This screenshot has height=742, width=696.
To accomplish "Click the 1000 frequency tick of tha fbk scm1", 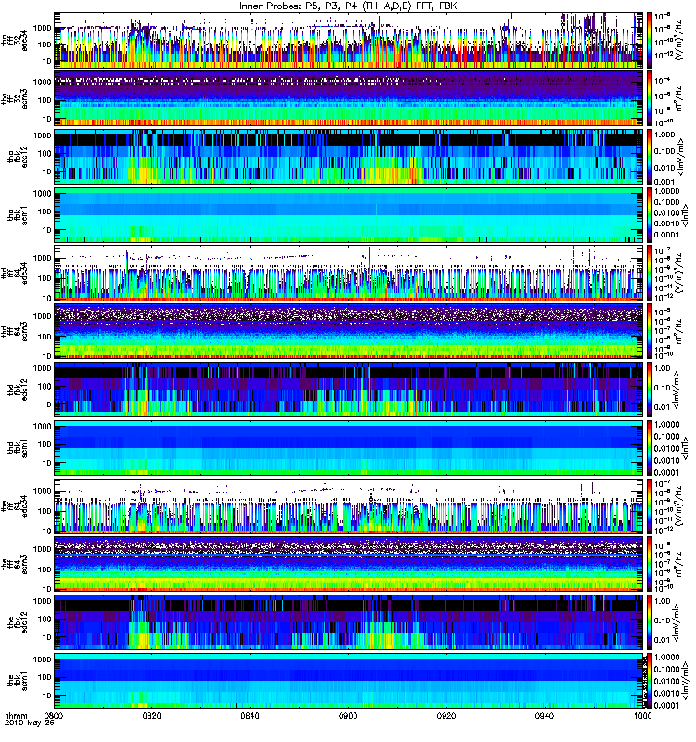I will tap(42, 194).
